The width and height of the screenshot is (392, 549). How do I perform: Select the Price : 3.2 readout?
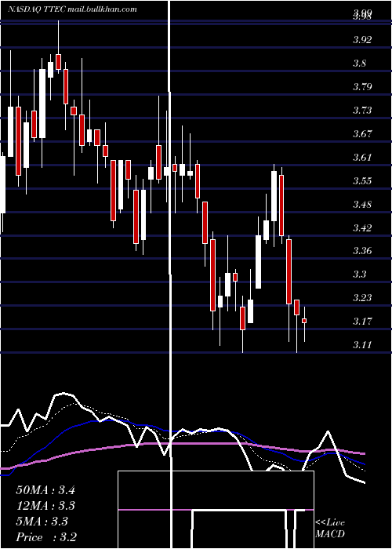point(46,537)
